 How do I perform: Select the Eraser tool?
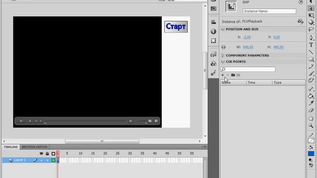[x=311, y=110]
